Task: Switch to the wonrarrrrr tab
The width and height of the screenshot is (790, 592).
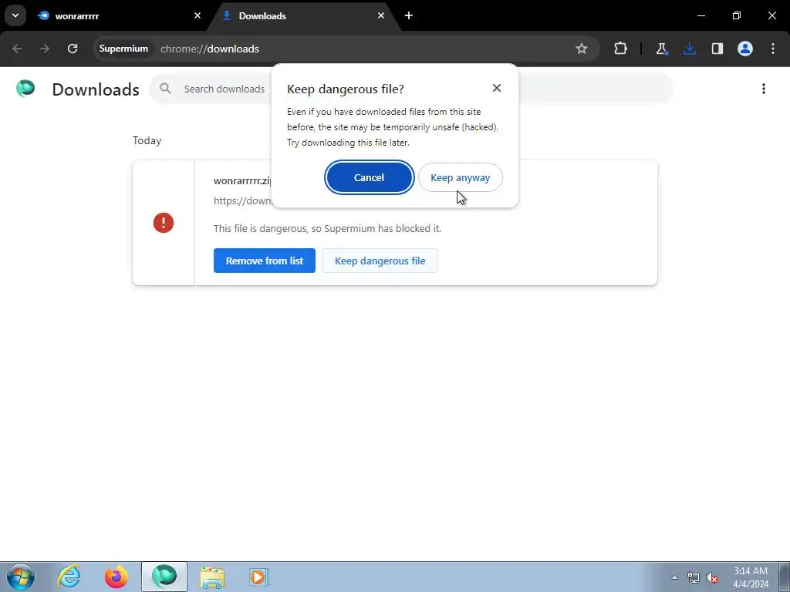Action: 119,15
